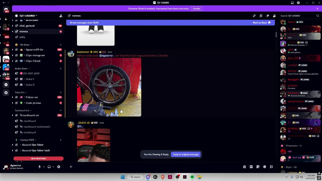Open the Record-tips-fabor channel
The image size is (322, 181).
pos(38,145)
